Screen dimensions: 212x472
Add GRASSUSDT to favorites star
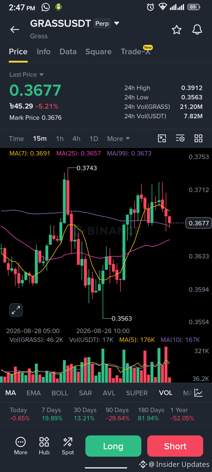(177, 29)
